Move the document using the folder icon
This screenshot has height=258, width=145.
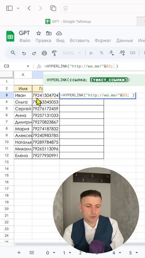(49, 33)
